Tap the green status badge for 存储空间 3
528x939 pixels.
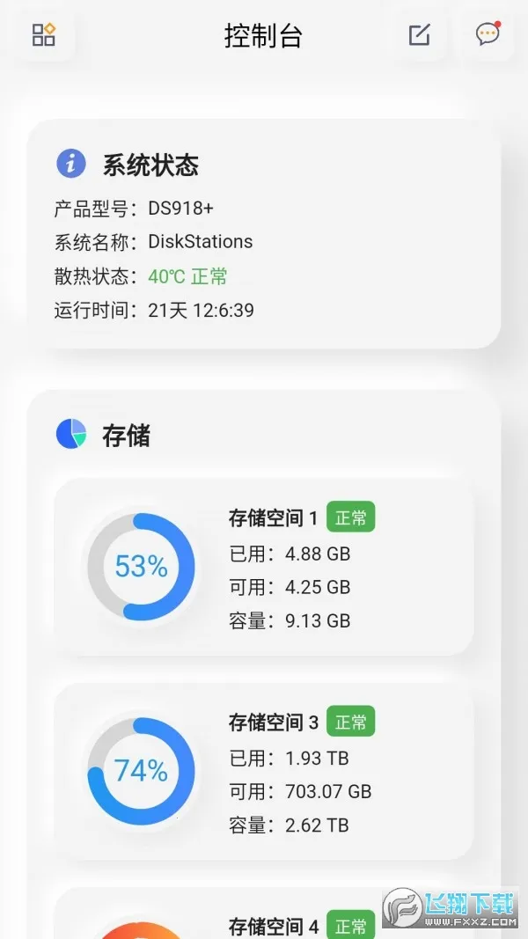coord(351,722)
